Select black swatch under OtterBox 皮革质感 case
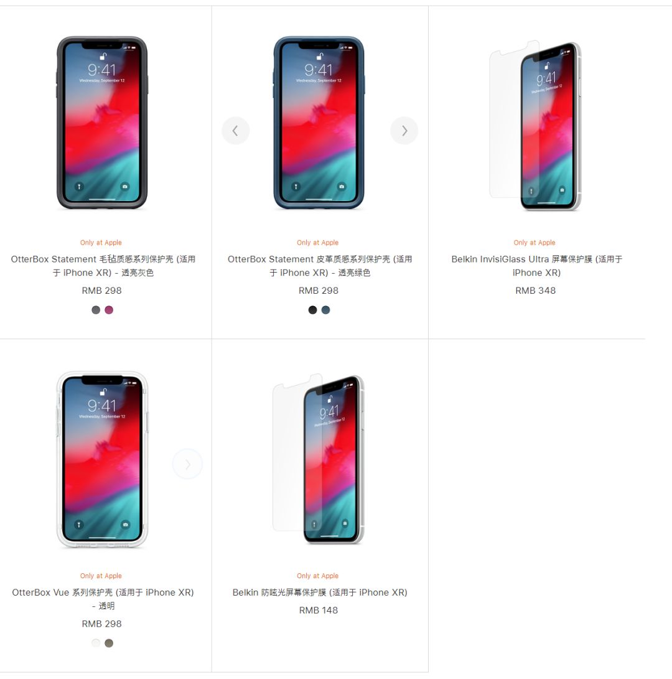The image size is (672, 679). (312, 309)
